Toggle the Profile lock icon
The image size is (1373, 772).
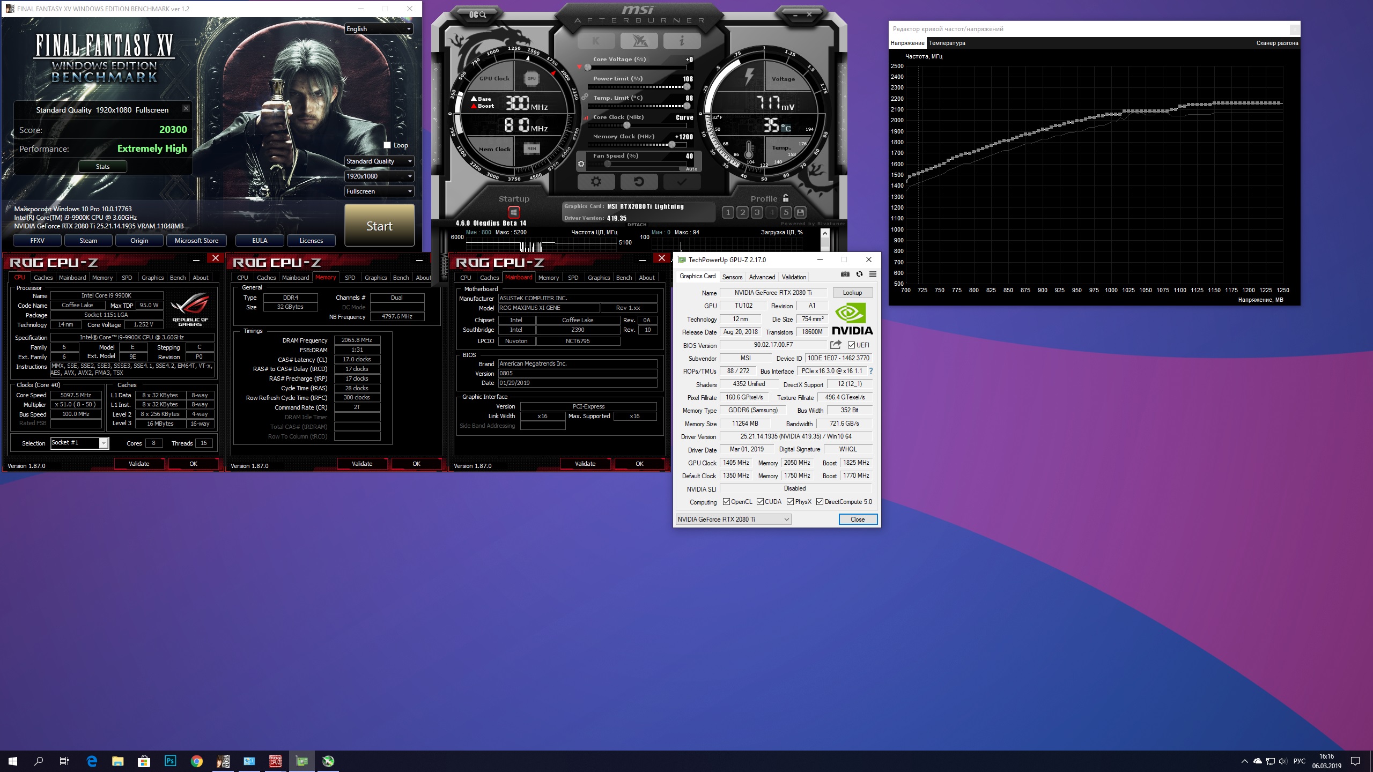click(x=785, y=198)
